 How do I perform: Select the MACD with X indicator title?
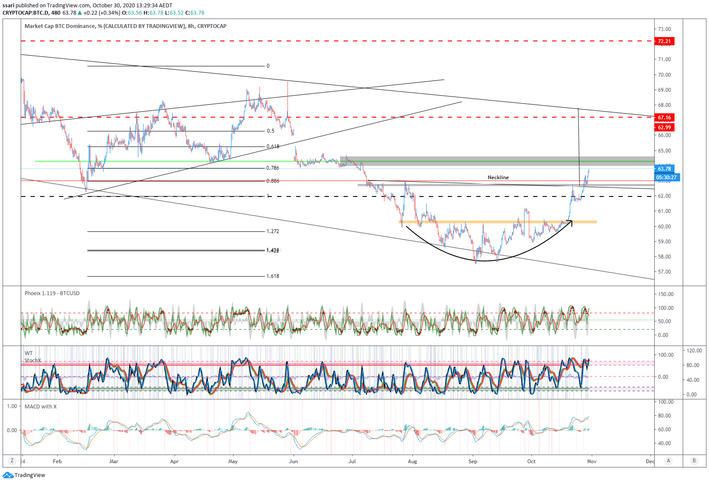tap(41, 406)
